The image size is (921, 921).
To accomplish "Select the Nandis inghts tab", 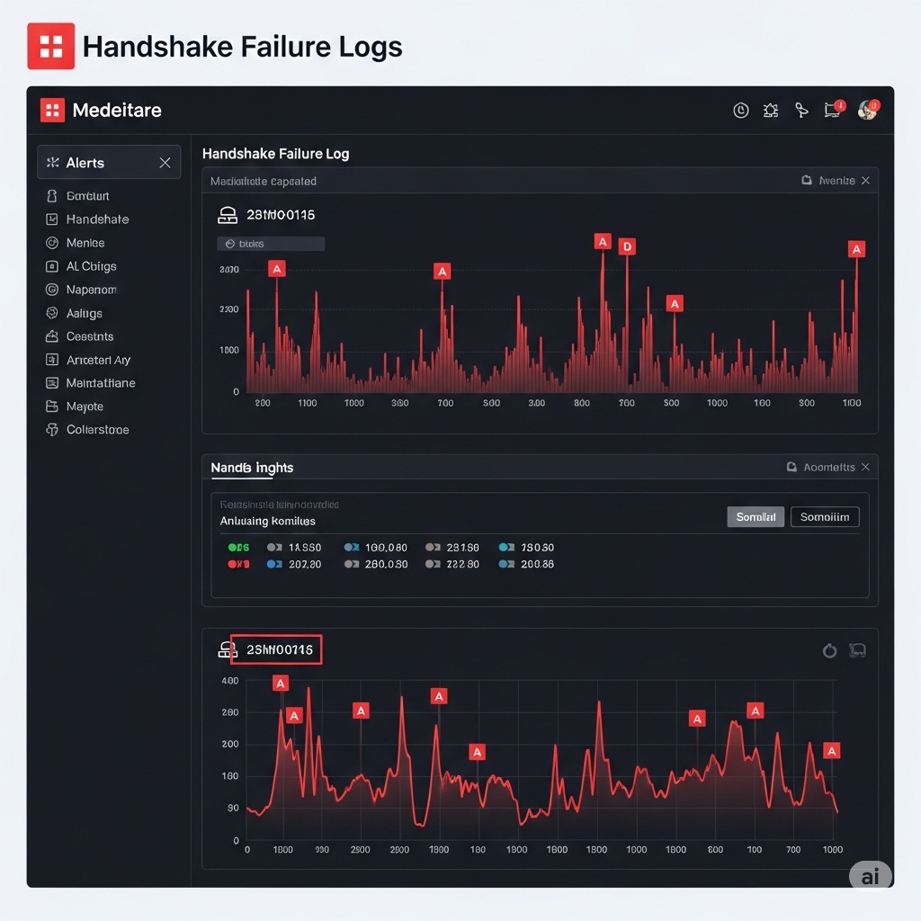I will (x=252, y=468).
